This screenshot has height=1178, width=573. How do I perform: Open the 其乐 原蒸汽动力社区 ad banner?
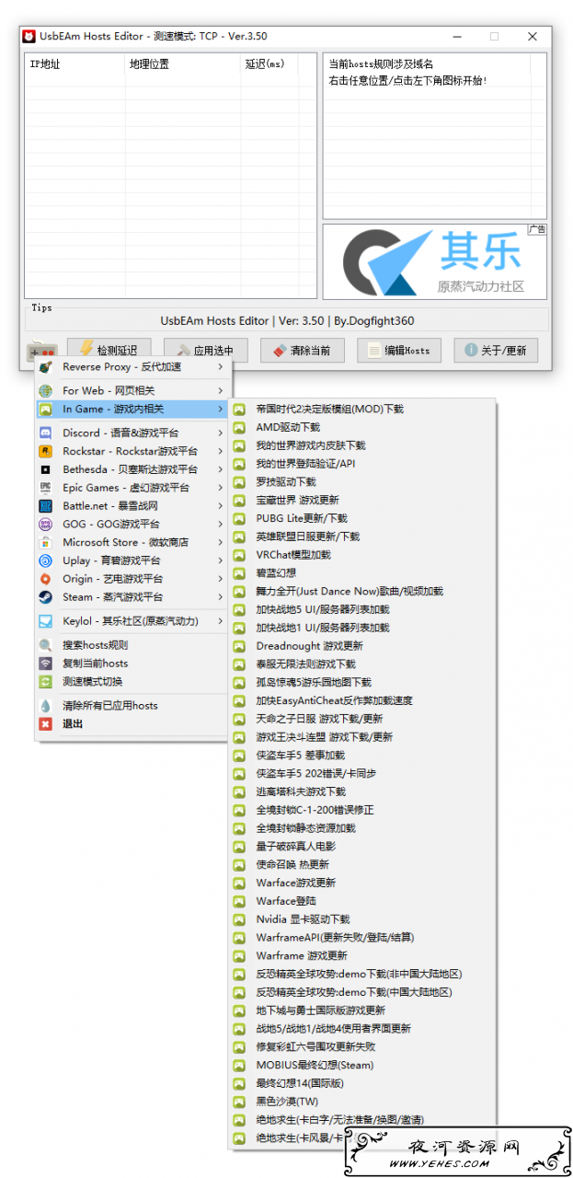coord(434,261)
